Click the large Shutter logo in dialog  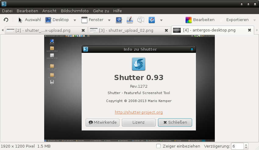pos(139,64)
